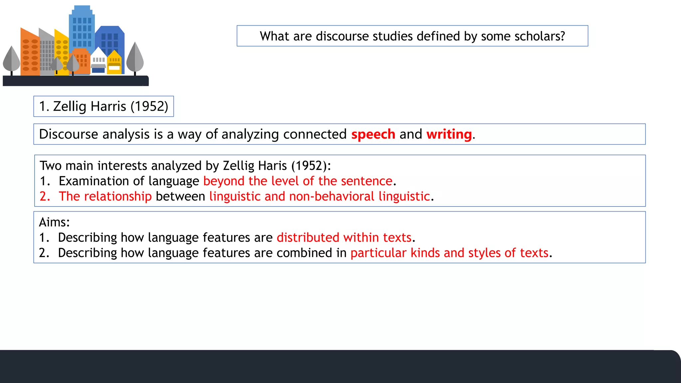Click the red text 'The relationship'
The height and width of the screenshot is (383, 681).
(105, 196)
